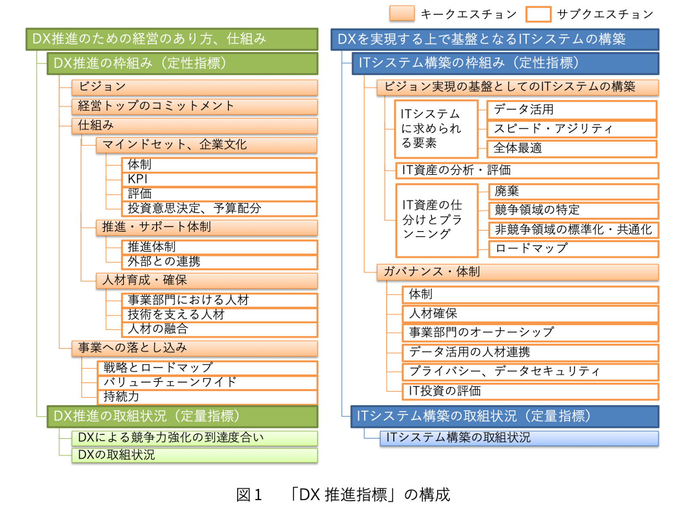
Task: Click the white sub question legend swatch
Action: 538,14
